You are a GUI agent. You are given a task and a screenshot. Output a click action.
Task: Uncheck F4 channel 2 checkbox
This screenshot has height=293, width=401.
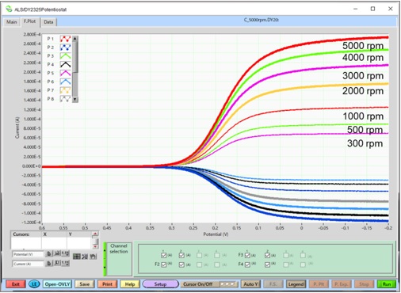pyautogui.click(x=267, y=264)
